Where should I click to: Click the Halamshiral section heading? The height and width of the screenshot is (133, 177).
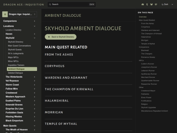click(57, 101)
